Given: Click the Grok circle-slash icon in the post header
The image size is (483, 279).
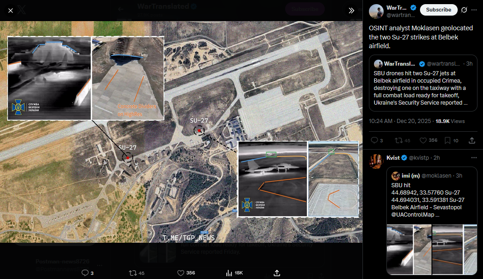Looking at the screenshot, I should coord(464,10).
